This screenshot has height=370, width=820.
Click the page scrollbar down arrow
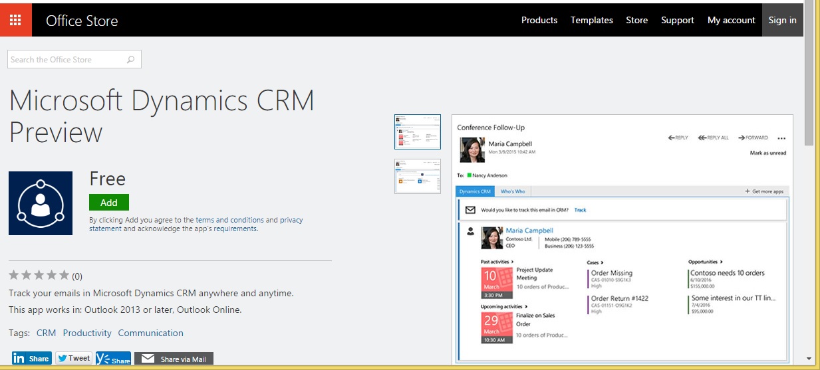[809, 359]
